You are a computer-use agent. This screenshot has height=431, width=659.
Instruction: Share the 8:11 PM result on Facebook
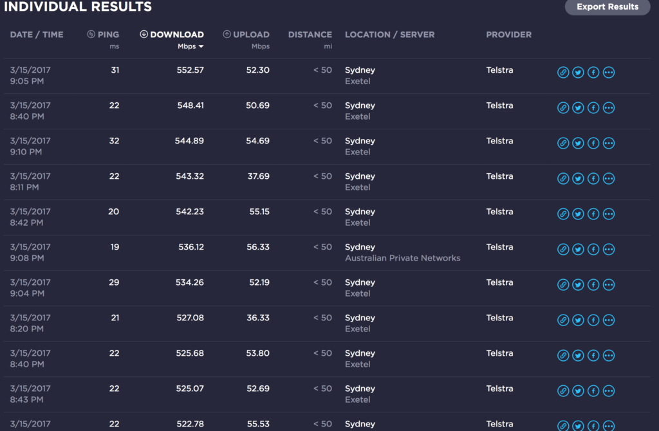click(593, 179)
